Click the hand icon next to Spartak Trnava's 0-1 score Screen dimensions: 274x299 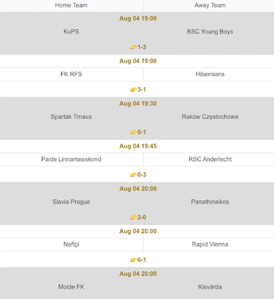[134, 132]
